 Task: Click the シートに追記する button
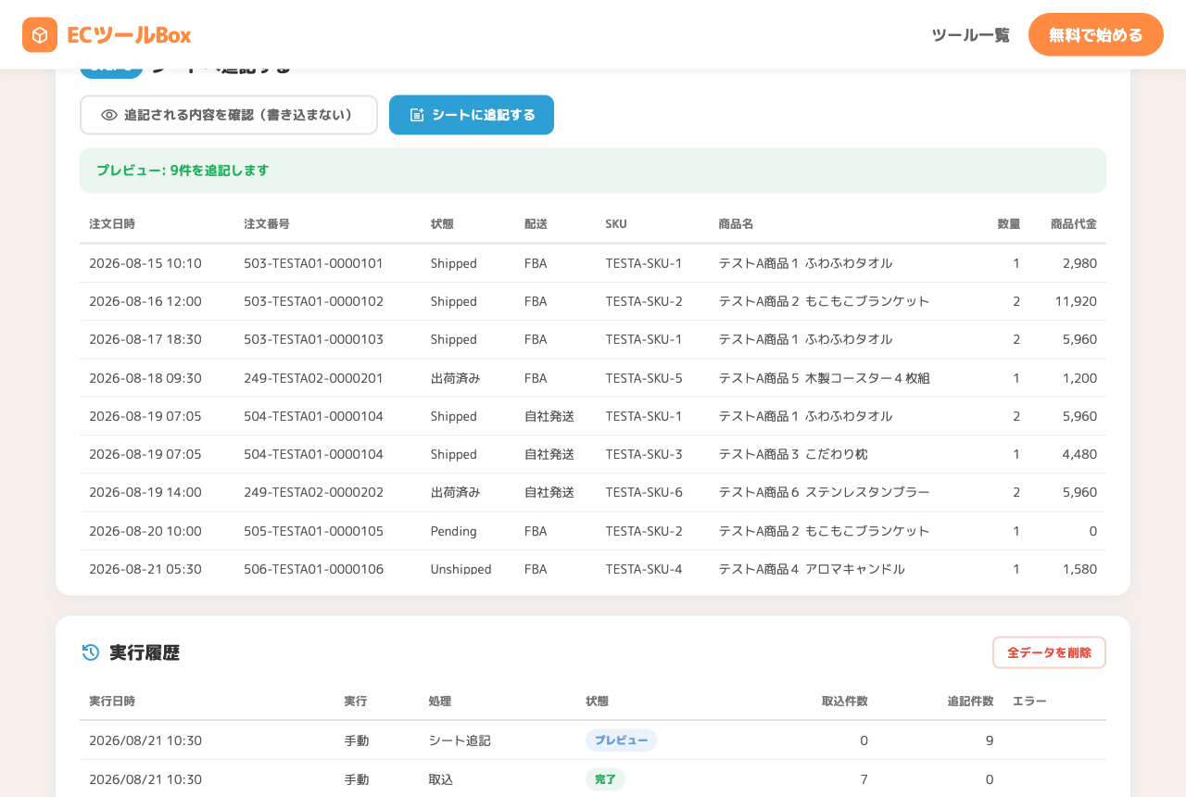pyautogui.click(x=472, y=115)
